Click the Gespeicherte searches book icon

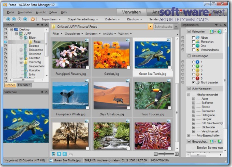pos(212,142)
